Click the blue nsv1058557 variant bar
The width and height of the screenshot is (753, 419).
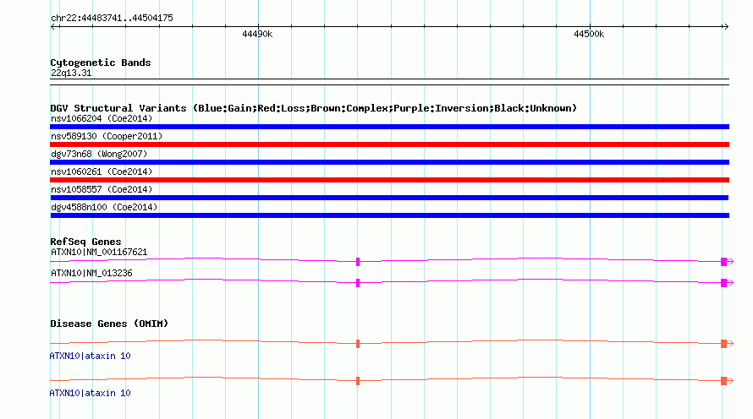[x=389, y=198]
